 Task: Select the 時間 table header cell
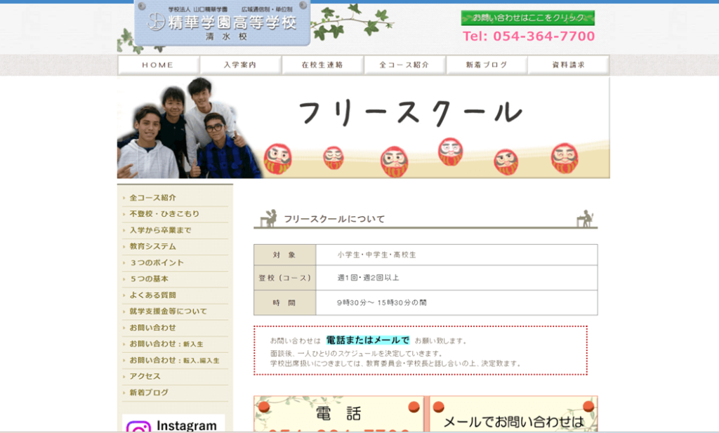(x=285, y=303)
